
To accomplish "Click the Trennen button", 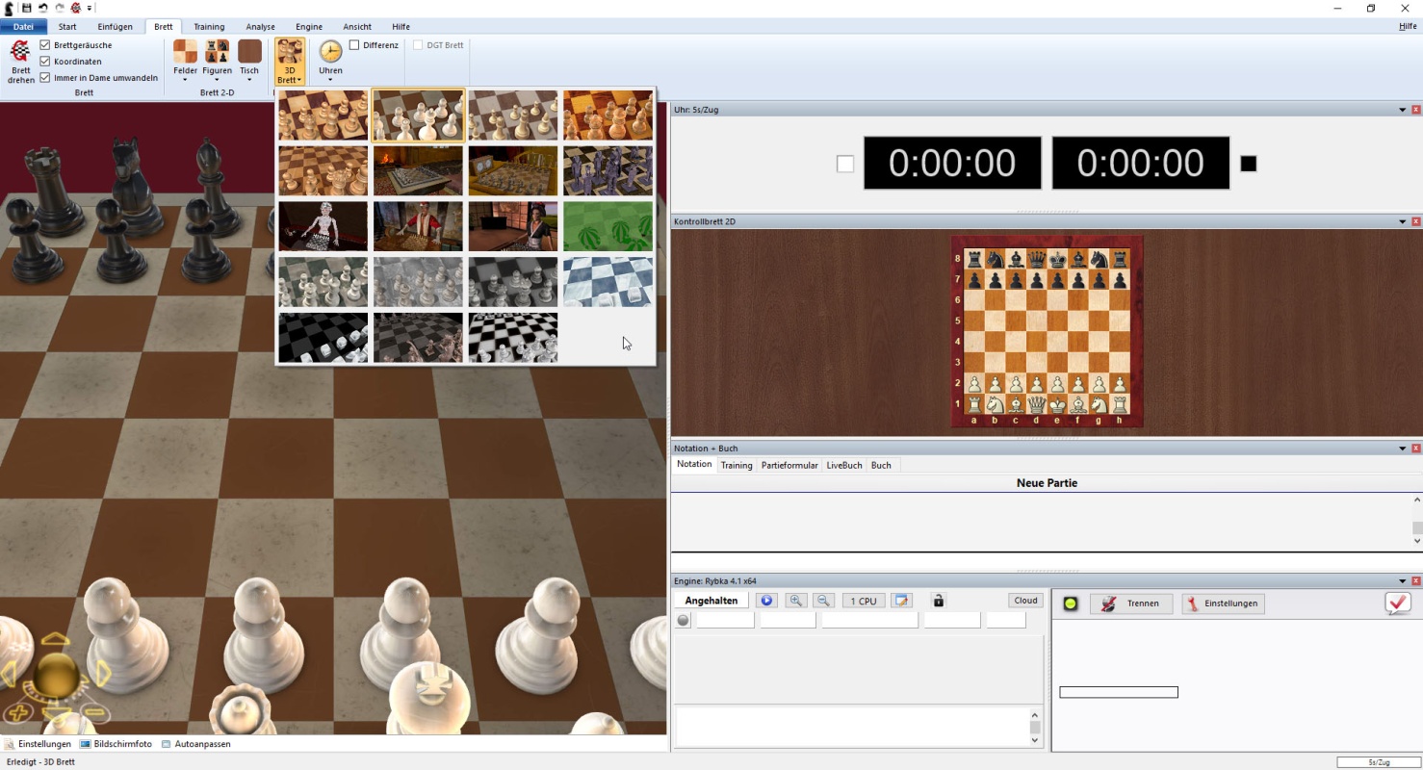I will point(1131,603).
